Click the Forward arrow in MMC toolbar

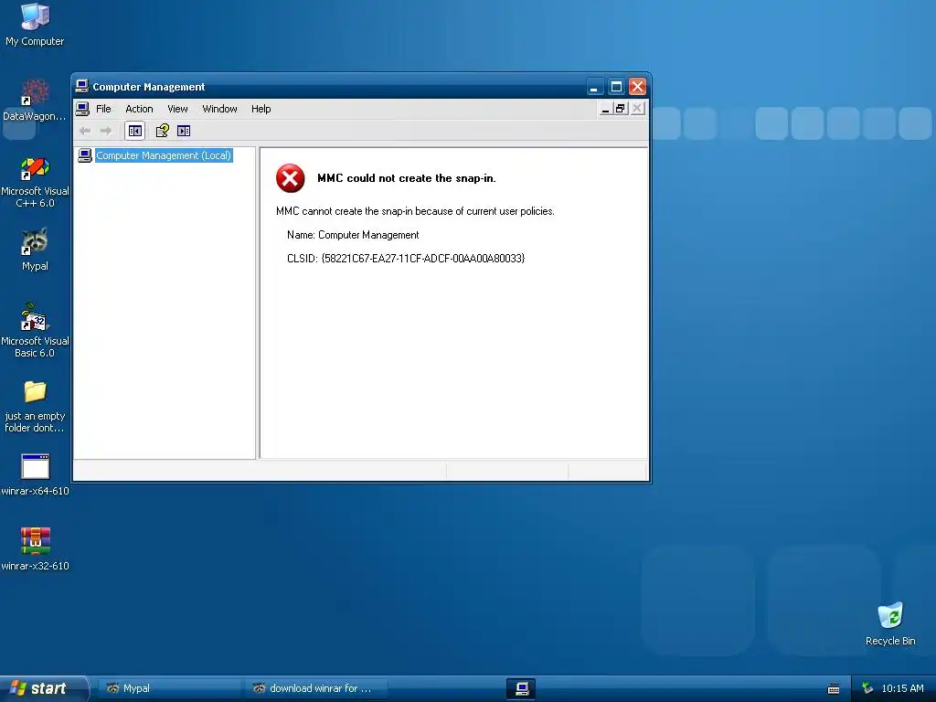tap(106, 131)
